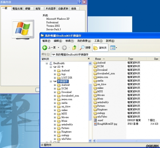Expand the logs folder under SD 卡

click(55, 74)
